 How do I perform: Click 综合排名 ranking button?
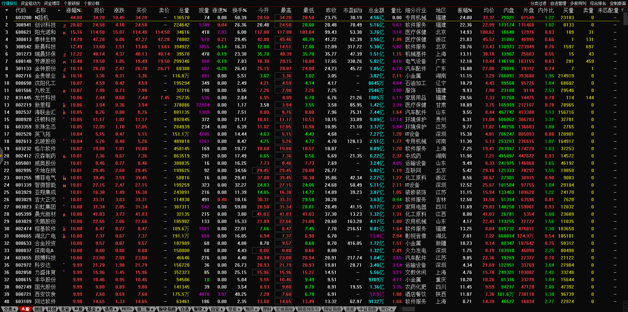click(598, 3)
